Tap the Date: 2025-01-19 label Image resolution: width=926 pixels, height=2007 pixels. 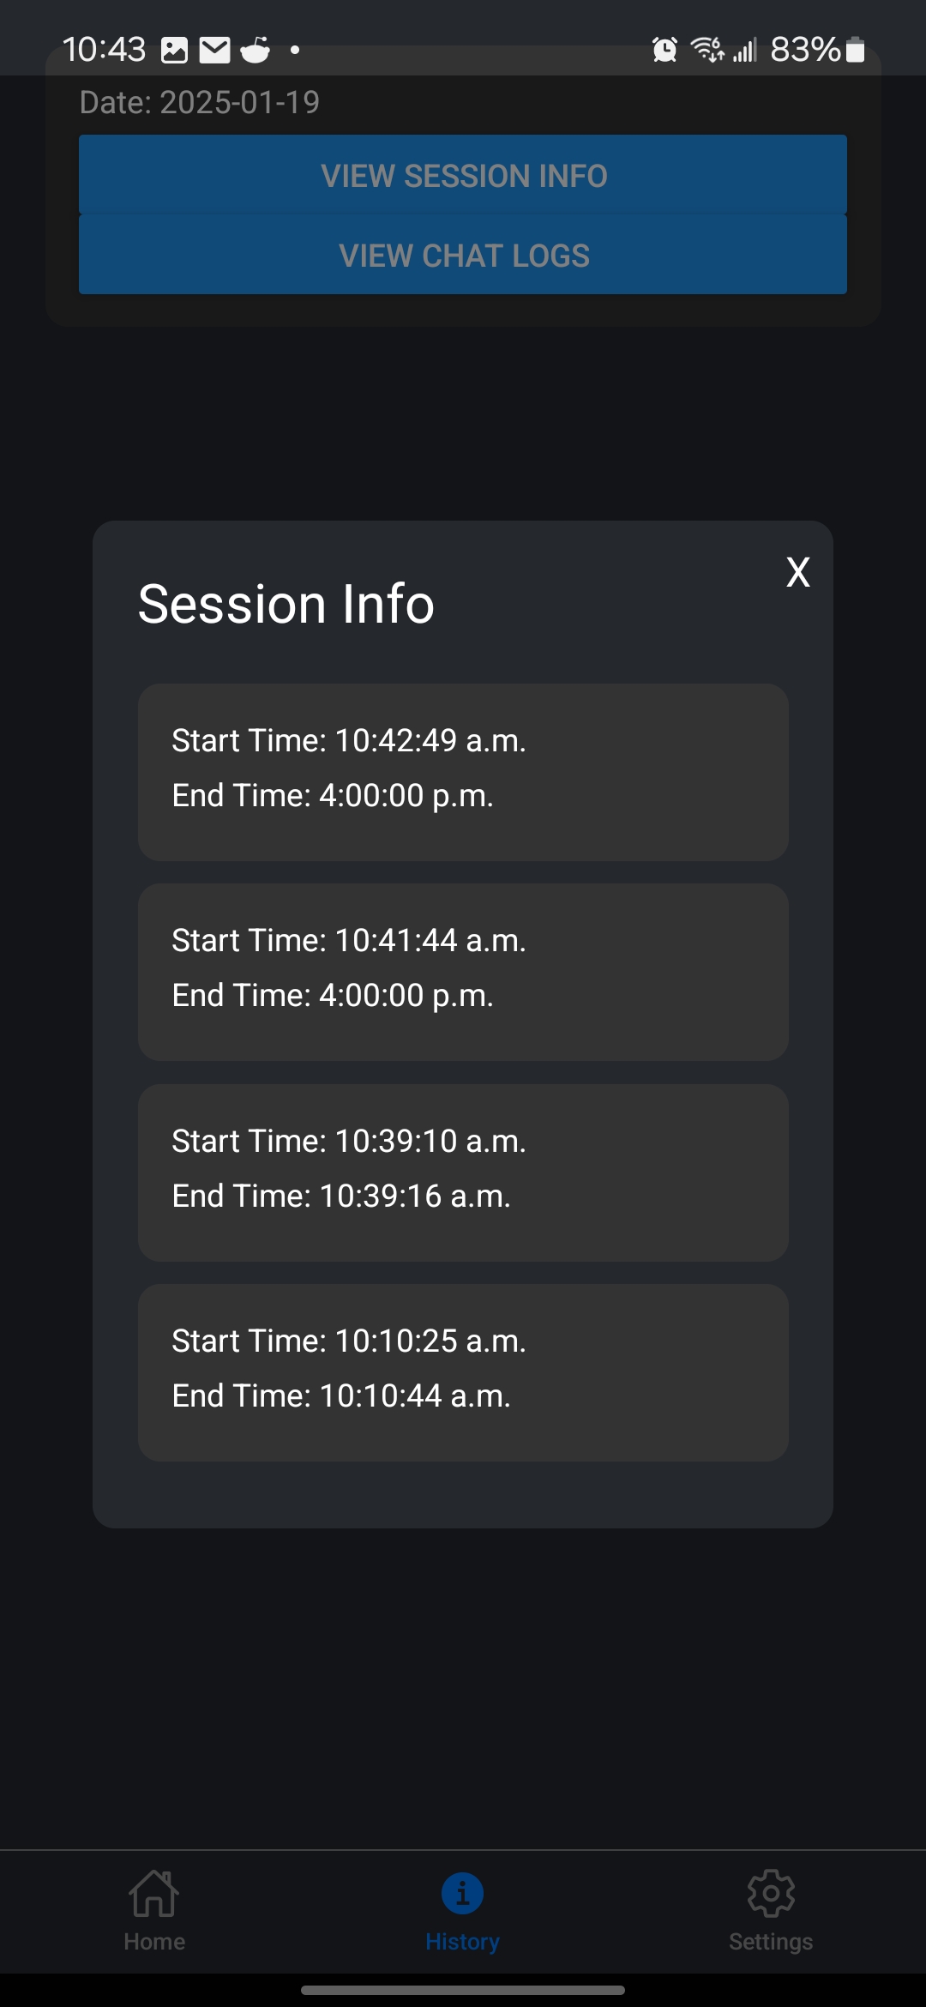200,102
